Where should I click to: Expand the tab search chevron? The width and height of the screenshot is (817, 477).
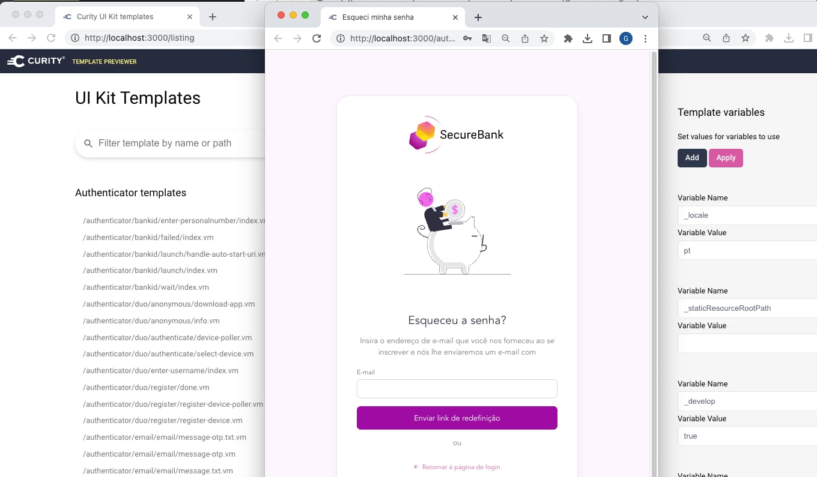click(645, 17)
